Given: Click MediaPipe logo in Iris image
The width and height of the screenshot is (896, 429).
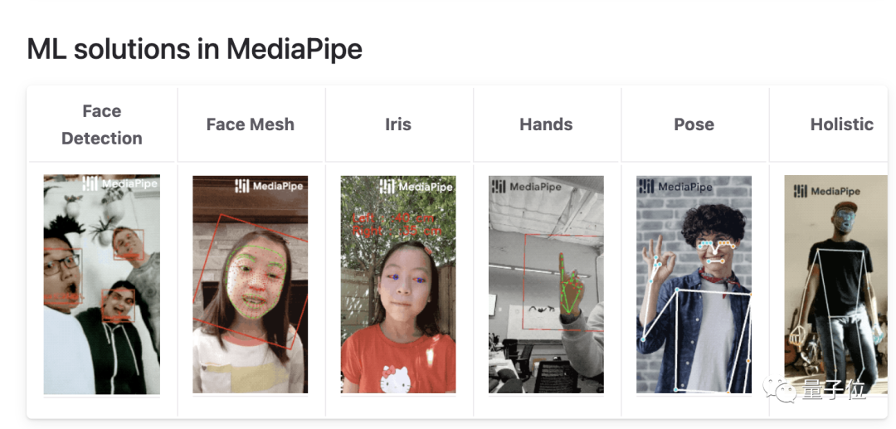Looking at the screenshot, I should pos(418,187).
